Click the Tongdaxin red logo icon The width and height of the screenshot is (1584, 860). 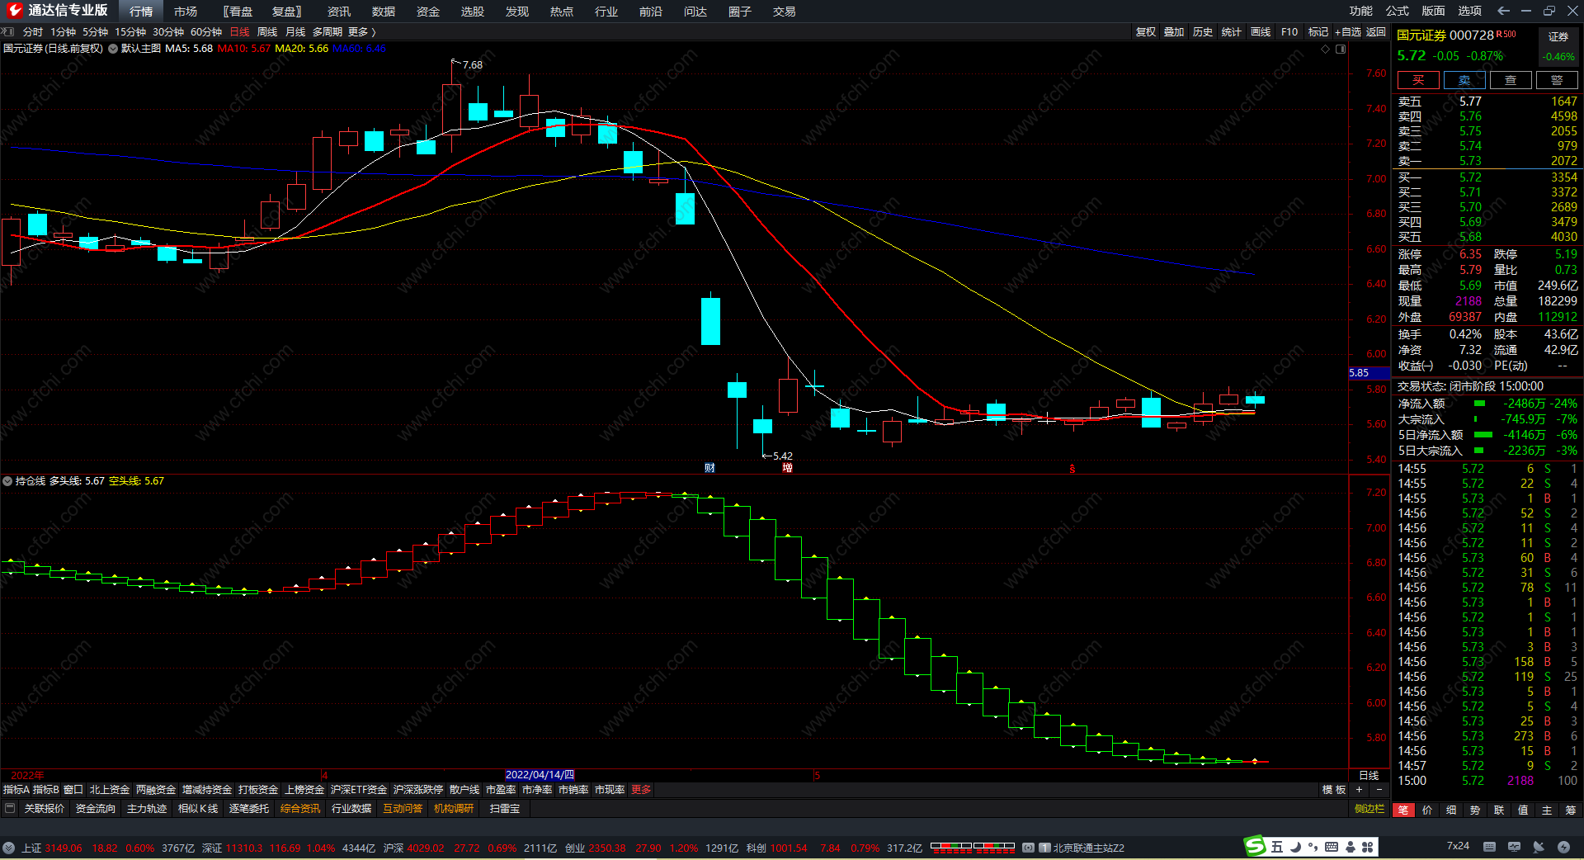pos(14,11)
